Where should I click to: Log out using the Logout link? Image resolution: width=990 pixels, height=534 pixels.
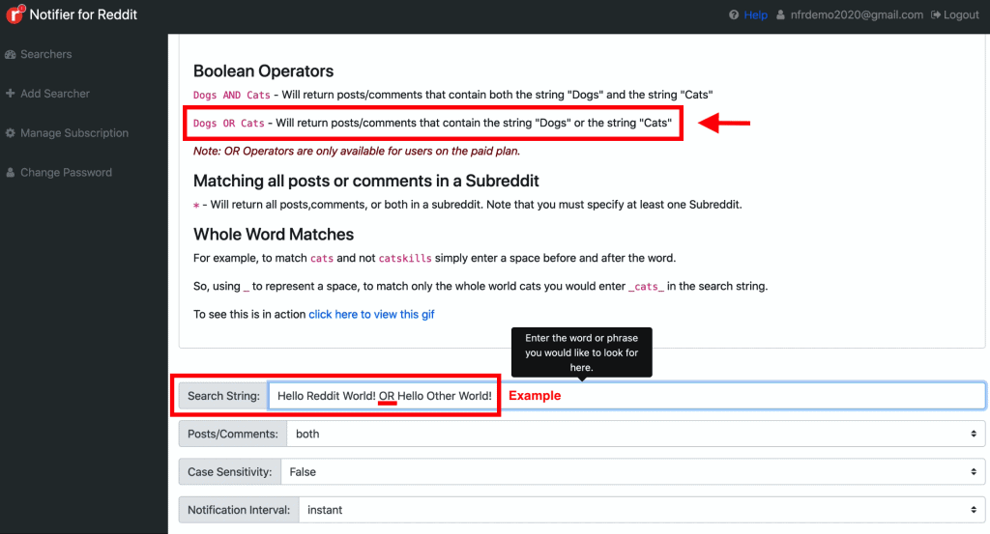961,14
